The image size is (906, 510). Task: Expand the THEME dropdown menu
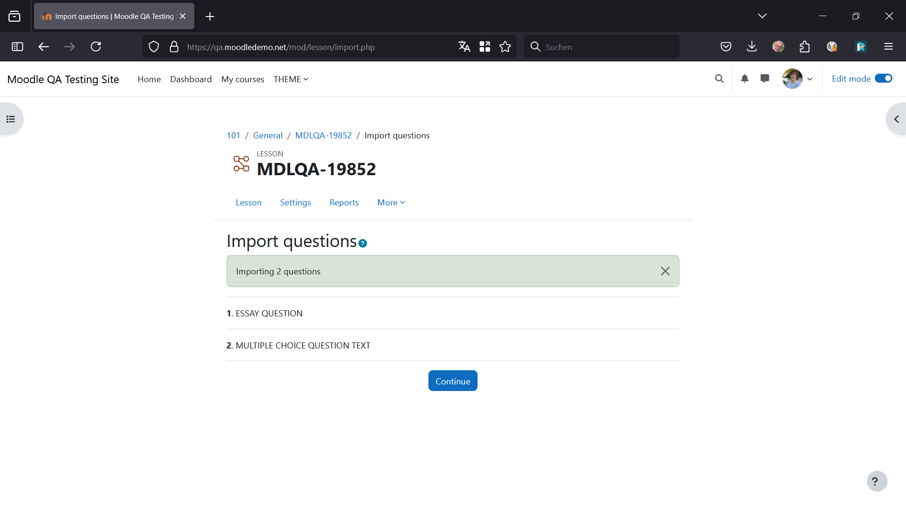point(291,79)
